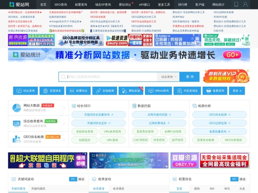Open the 备案查询 quick tool button
Viewport: 258px width, 193px height.
tap(215, 91)
